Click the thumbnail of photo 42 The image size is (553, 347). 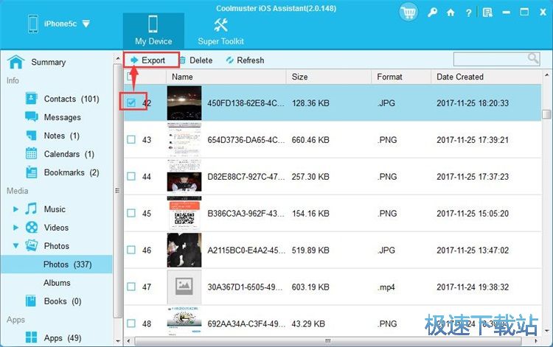point(184,103)
